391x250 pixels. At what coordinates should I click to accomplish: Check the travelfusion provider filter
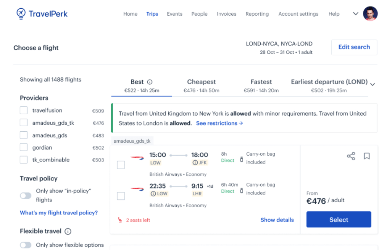[23, 110]
